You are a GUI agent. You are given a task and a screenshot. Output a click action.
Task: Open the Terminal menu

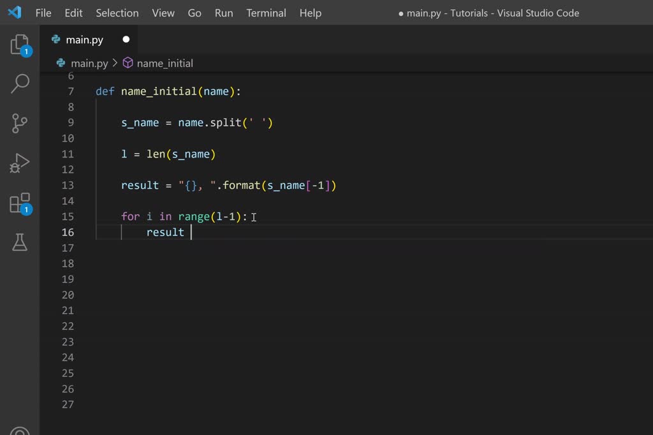[266, 13]
